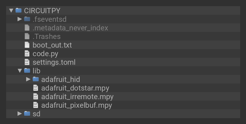Click the code.py file icon
Viewport: 246px width, 124px height.
point(27,53)
